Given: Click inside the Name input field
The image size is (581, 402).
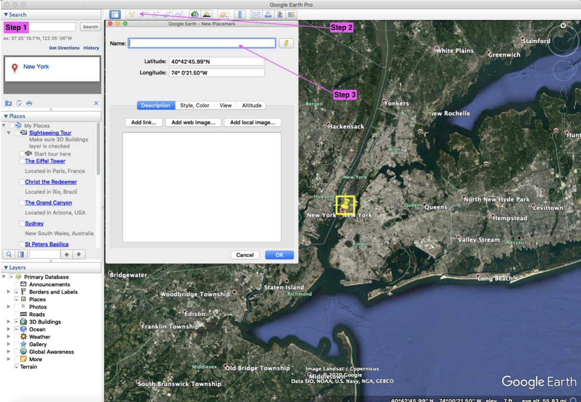Looking at the screenshot, I should click(201, 43).
